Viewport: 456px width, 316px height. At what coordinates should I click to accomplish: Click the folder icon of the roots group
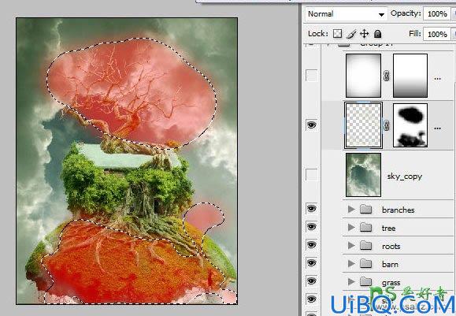365,246
